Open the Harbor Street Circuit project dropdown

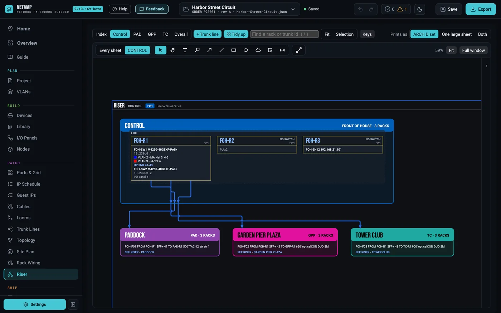point(239,9)
